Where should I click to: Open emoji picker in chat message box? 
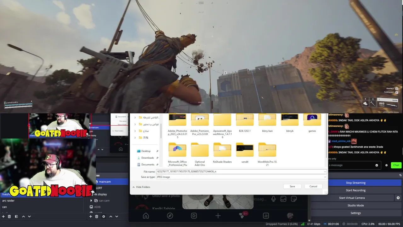377,165
